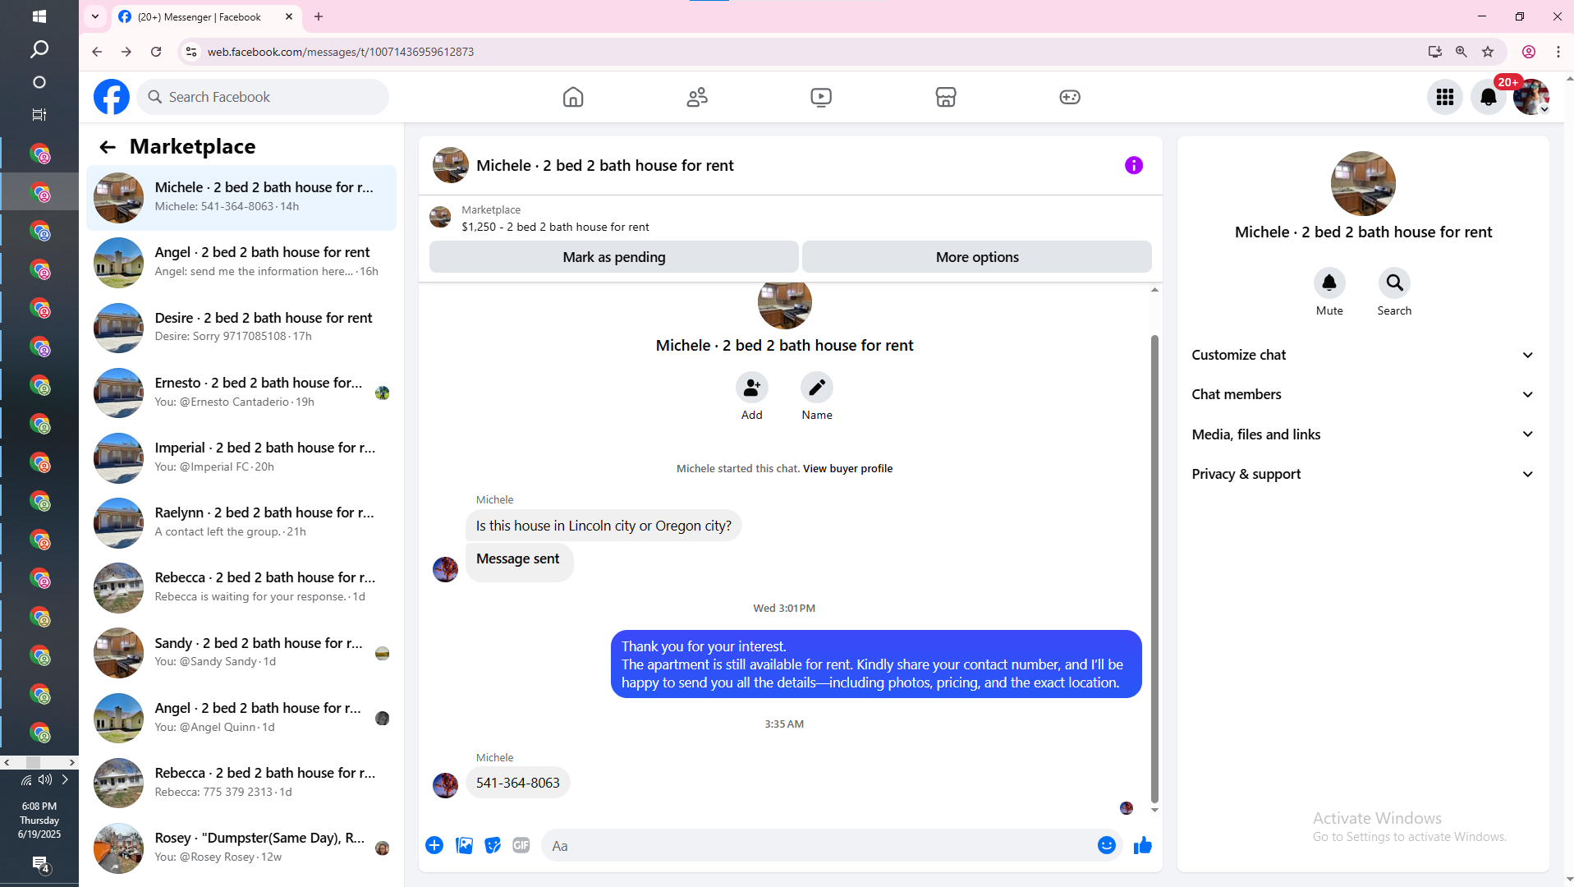The width and height of the screenshot is (1574, 887).
Task: Send a thumbs-up like
Action: 1142,845
